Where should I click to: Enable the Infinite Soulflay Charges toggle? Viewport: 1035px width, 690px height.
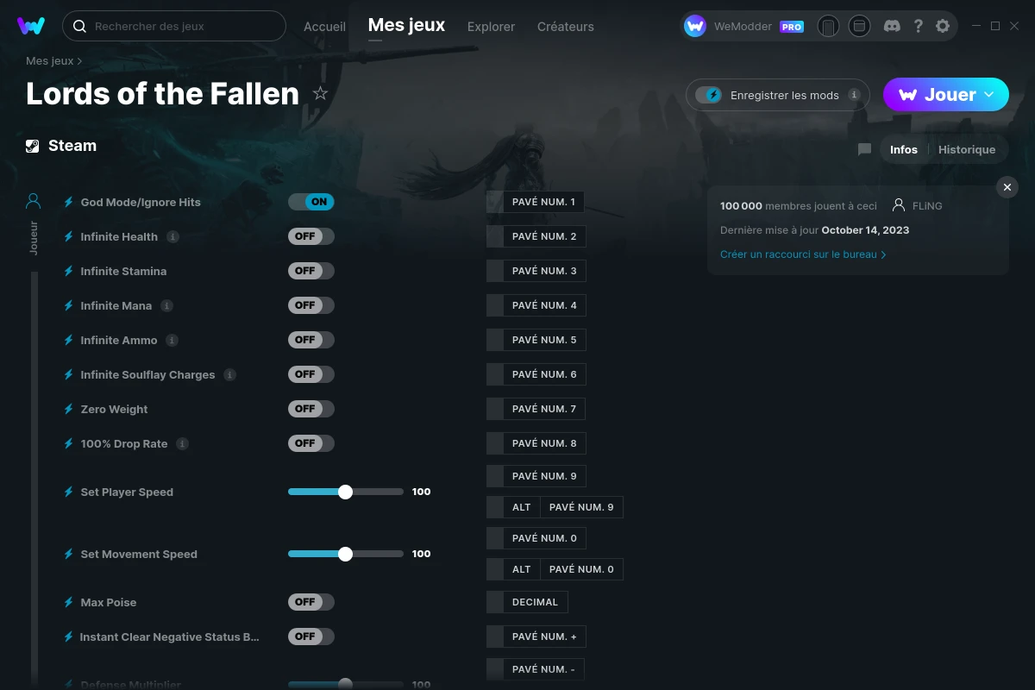point(310,374)
